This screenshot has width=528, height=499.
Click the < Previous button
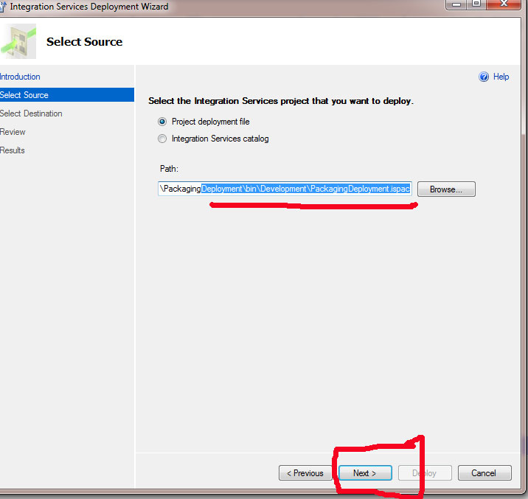click(x=305, y=473)
